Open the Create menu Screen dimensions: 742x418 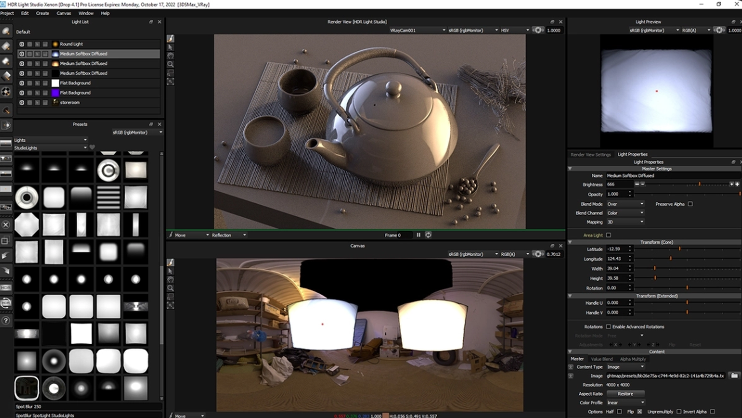pyautogui.click(x=43, y=13)
